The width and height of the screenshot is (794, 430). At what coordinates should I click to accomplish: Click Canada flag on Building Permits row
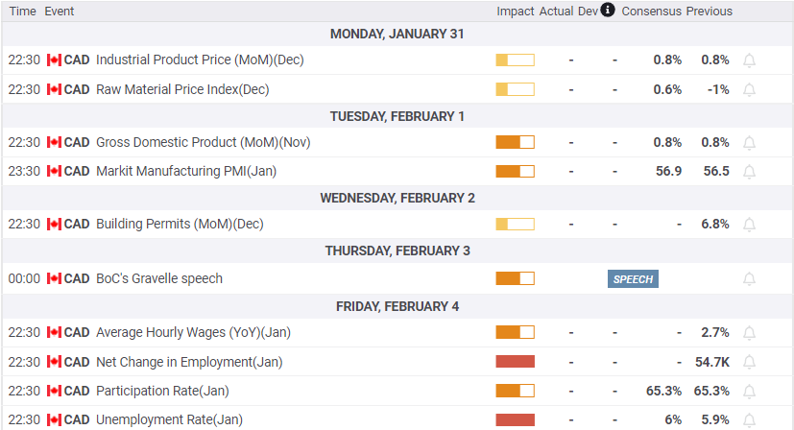click(x=54, y=224)
